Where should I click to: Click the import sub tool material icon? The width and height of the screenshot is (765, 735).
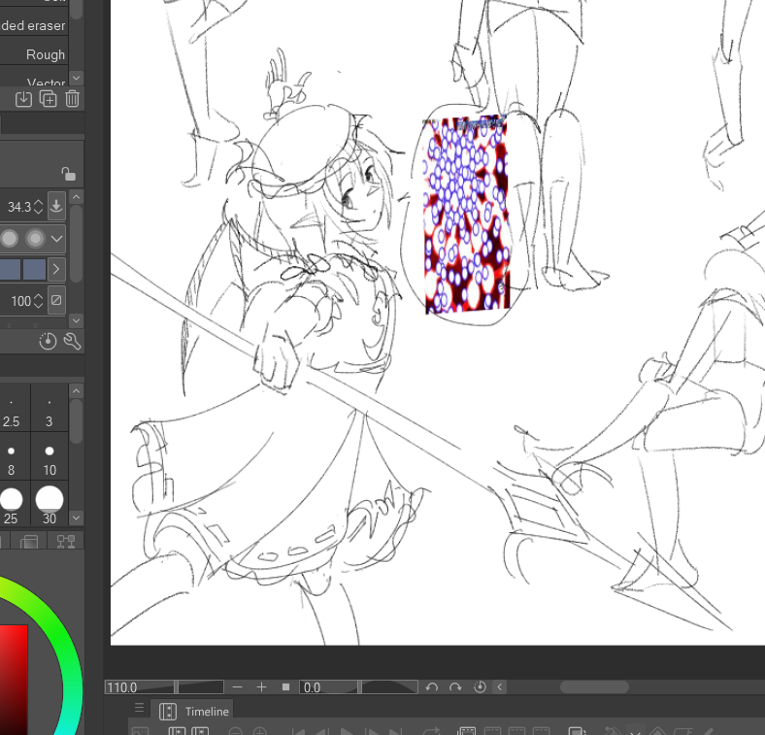[x=24, y=99]
